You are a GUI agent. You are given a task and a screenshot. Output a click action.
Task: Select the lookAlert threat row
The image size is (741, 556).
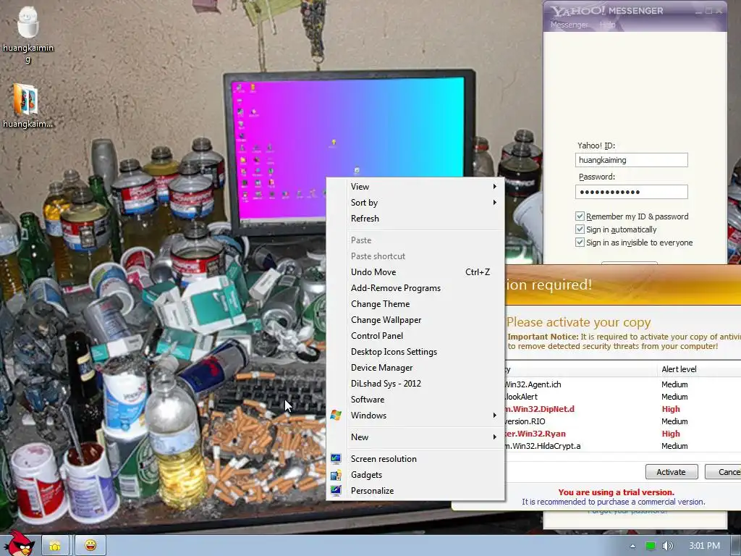click(x=623, y=397)
